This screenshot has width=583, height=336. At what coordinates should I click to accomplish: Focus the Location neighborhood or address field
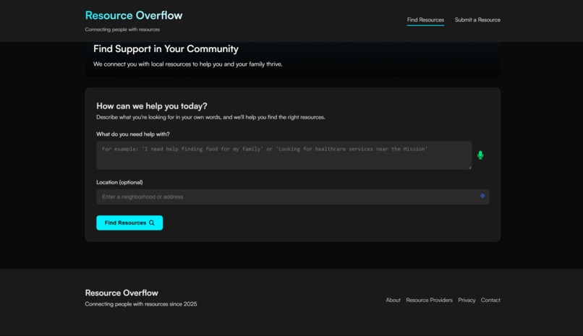coord(293,197)
